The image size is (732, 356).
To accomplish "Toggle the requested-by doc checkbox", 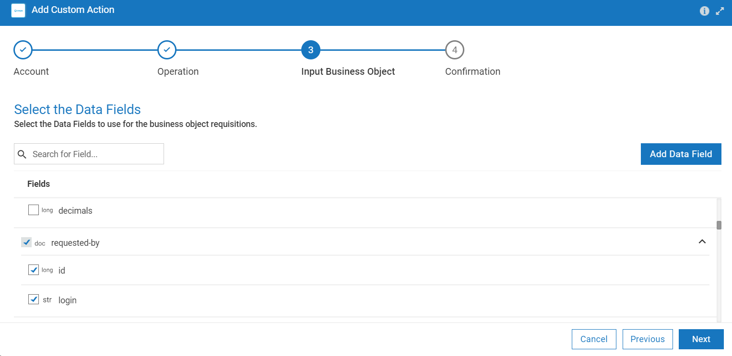I will pos(26,242).
